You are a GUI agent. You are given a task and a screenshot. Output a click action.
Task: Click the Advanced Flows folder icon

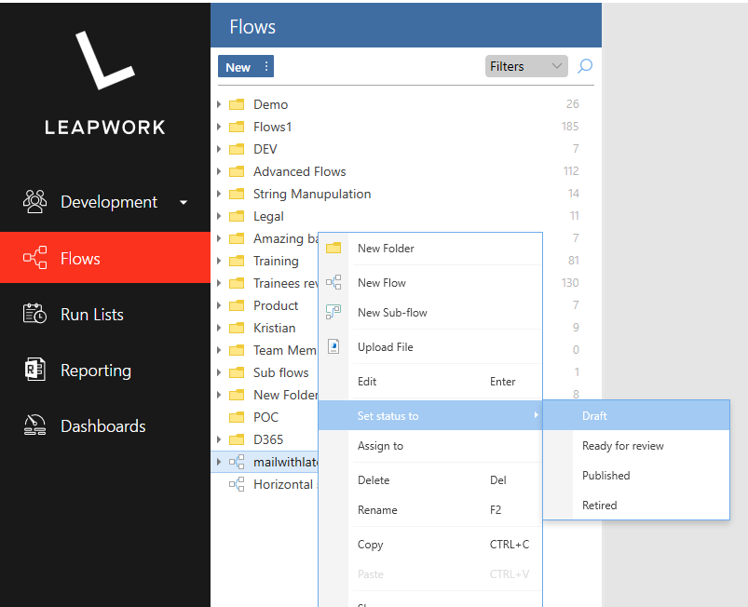click(237, 171)
